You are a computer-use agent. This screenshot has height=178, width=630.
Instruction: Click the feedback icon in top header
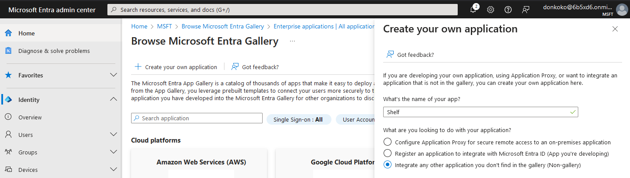point(526,10)
